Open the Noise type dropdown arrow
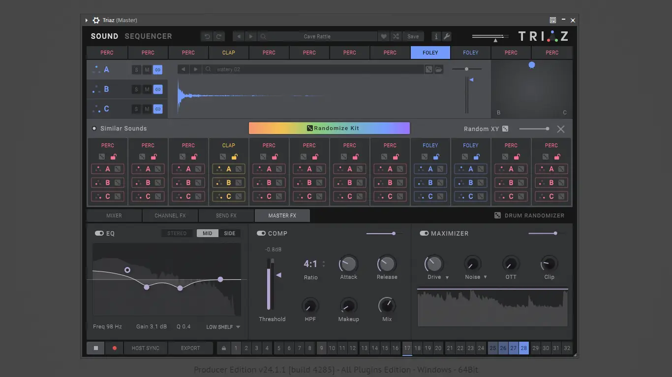This screenshot has height=377, width=672. point(485,277)
